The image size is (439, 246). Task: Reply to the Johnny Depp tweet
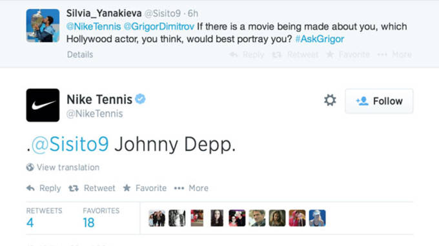[x=44, y=188]
